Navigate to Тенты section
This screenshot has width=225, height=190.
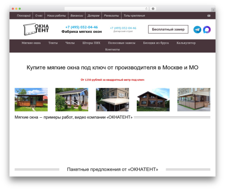coord(53,43)
